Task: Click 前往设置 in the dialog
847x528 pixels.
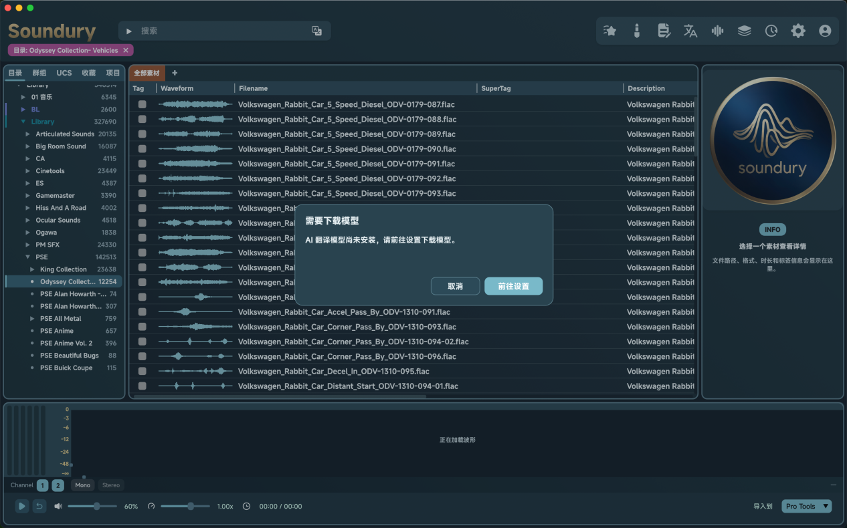Action: pyautogui.click(x=514, y=286)
